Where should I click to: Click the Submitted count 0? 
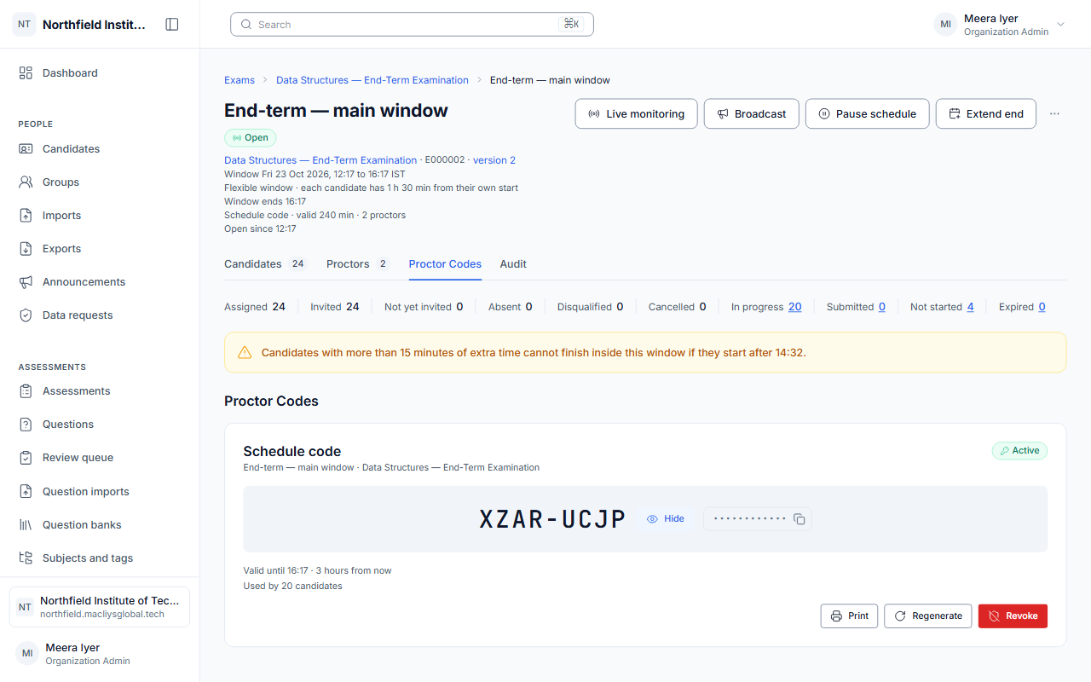pos(882,307)
